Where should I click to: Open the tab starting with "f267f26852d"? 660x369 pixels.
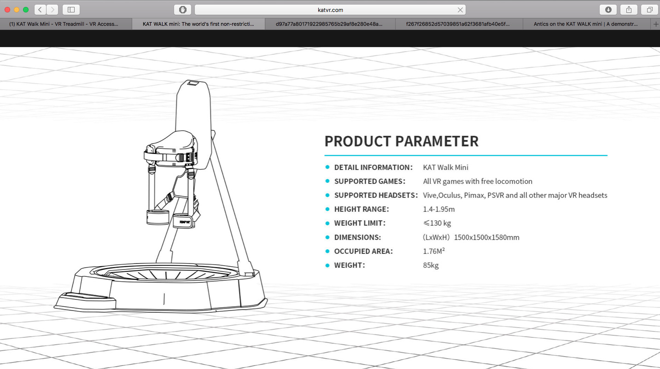458,24
